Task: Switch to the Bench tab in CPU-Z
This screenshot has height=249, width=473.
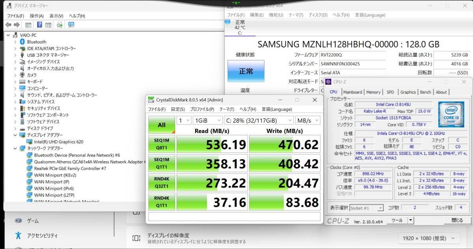Action: 425,92
